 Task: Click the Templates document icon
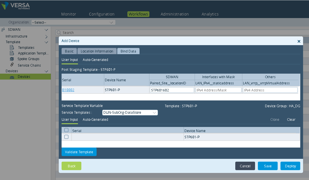click(12, 47)
